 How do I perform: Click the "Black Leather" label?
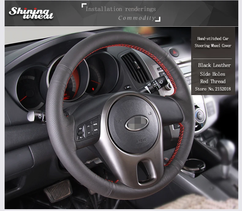coord(214,65)
